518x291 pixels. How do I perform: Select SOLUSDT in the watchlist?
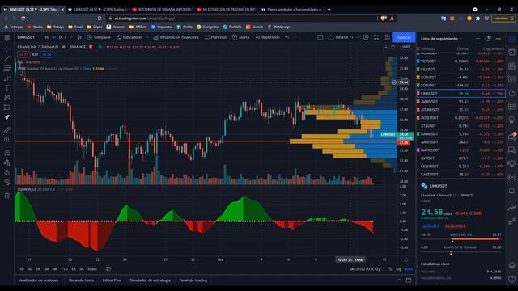pyautogui.click(x=461, y=86)
